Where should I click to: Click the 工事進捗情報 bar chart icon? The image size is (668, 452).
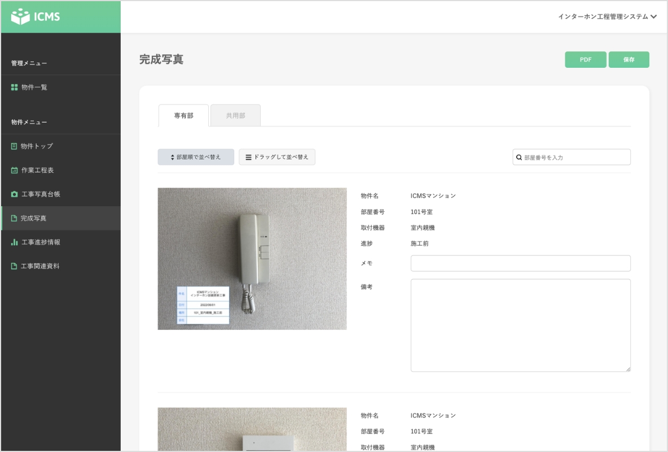15,242
